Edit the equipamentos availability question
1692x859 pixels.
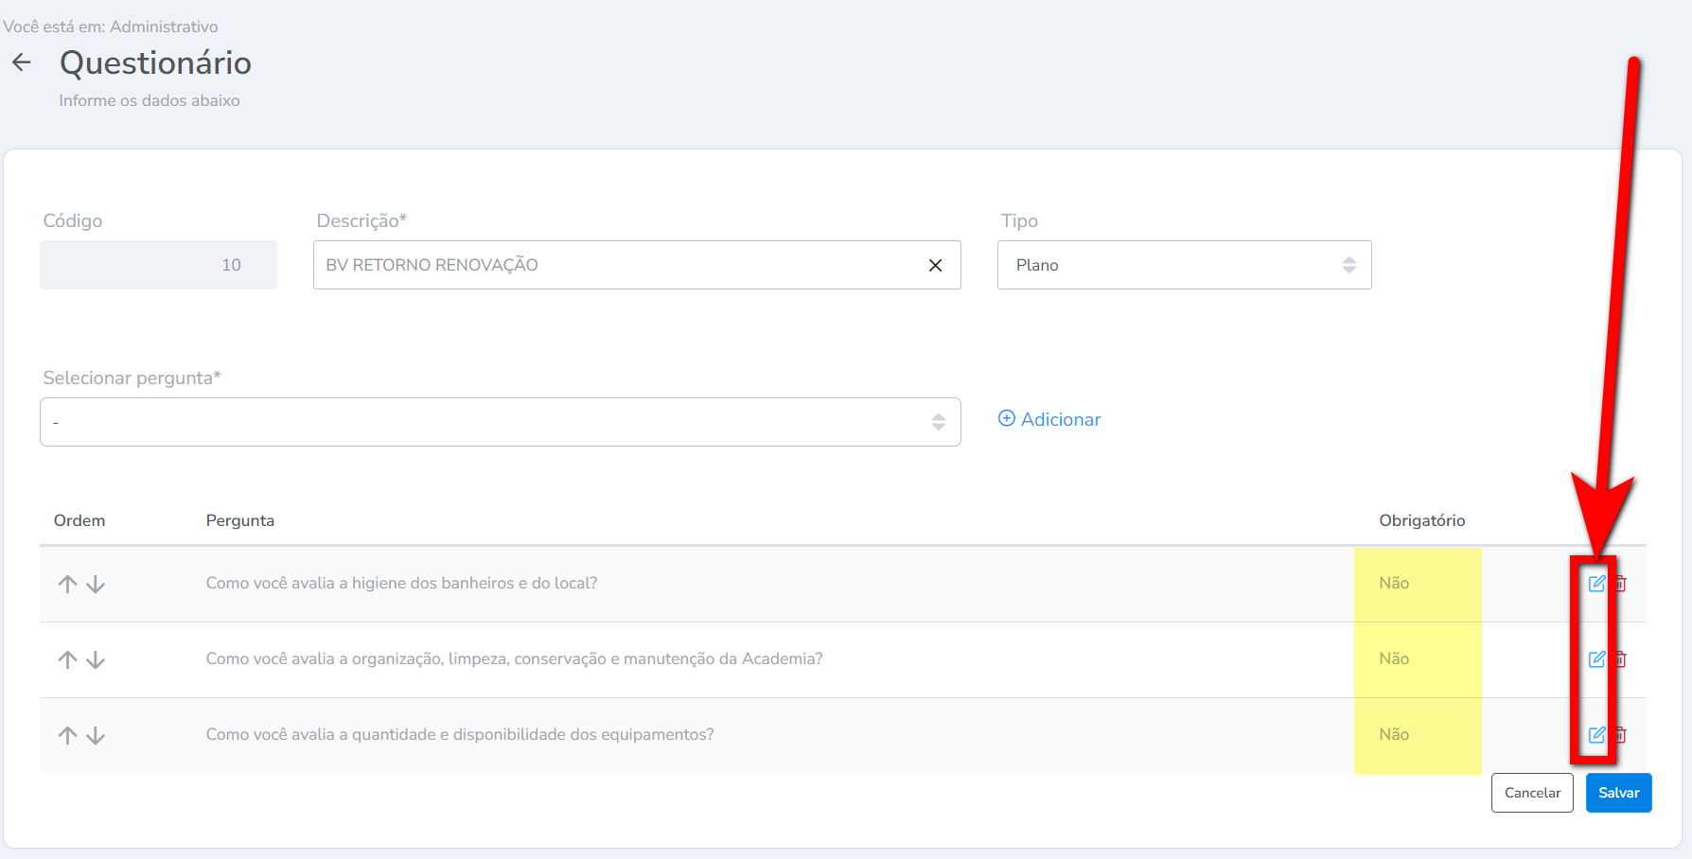click(1596, 735)
